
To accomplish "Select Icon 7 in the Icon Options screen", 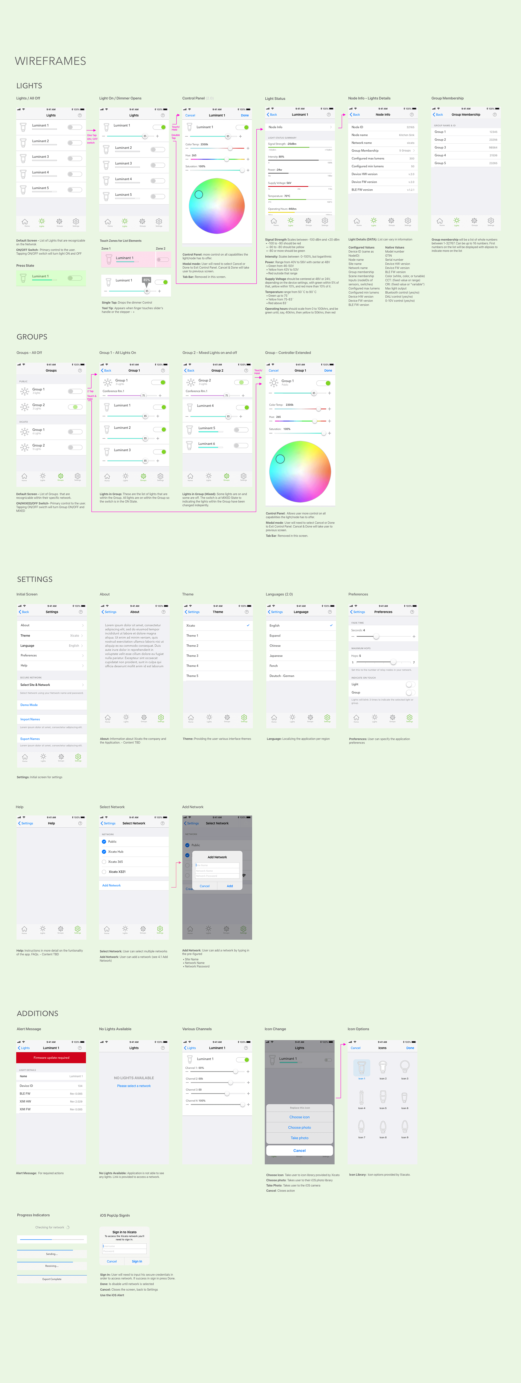I will coord(361,1126).
